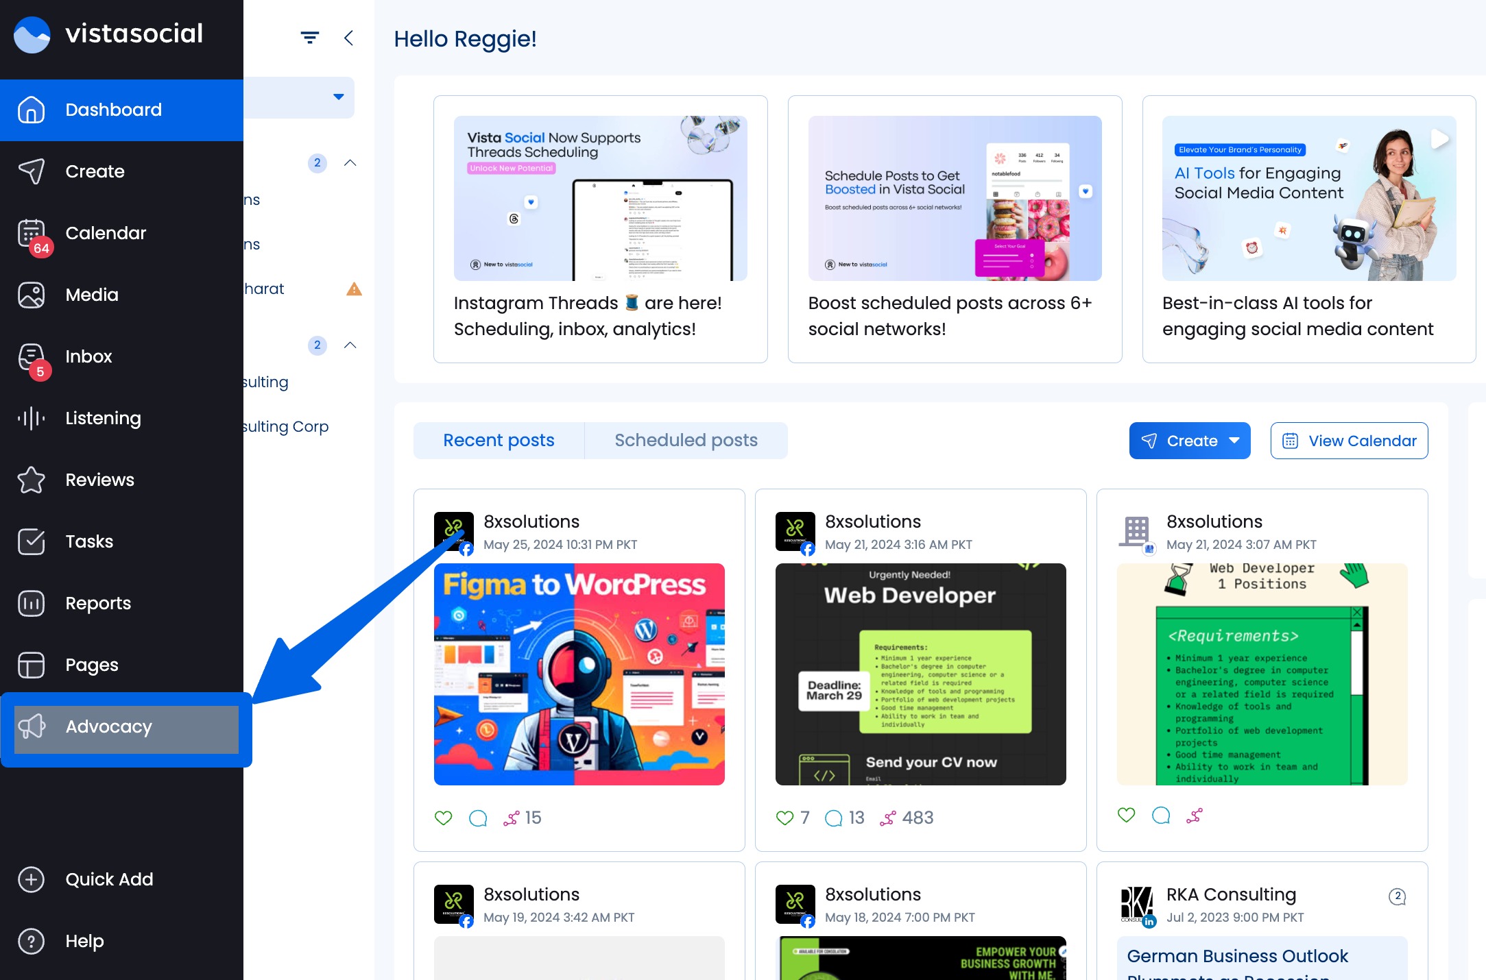The width and height of the screenshot is (1486, 980).
Task: Open the Advocacy section highlighted by the arrow
Action: tap(108, 726)
